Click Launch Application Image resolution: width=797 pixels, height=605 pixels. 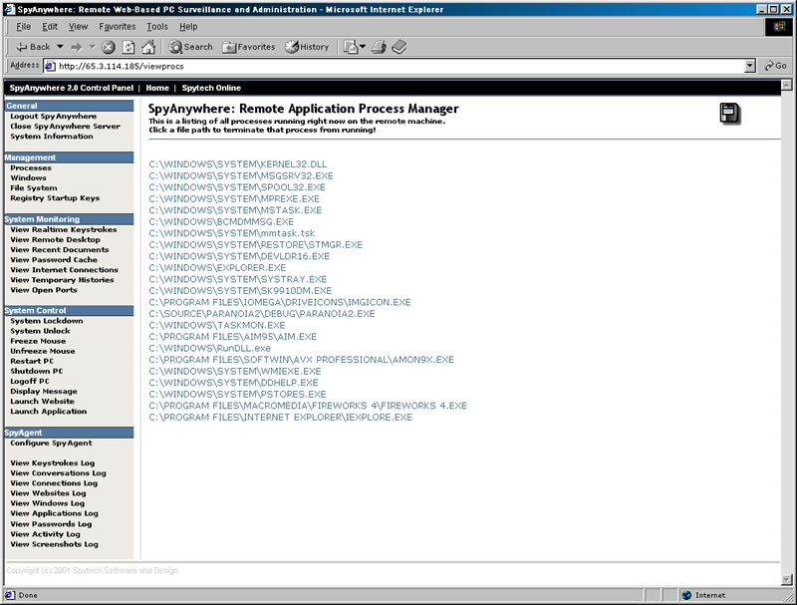[x=48, y=411]
